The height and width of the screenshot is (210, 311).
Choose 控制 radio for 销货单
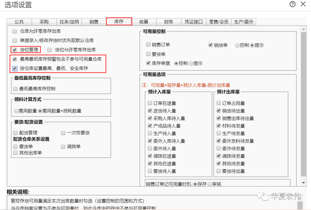(x=237, y=45)
